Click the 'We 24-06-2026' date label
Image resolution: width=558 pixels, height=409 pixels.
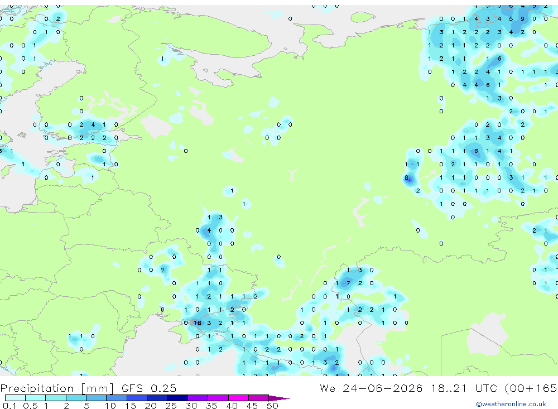point(371,388)
